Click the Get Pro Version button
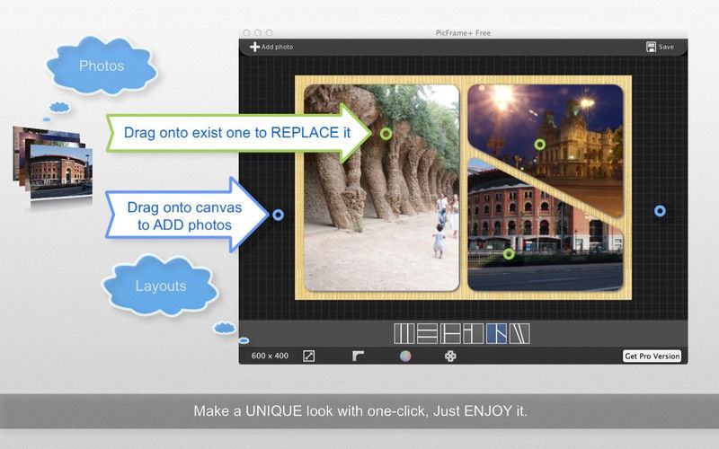This screenshot has width=719, height=449. point(652,357)
